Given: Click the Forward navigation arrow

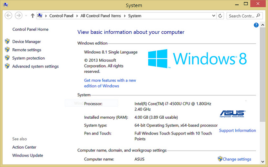Looking at the screenshot, I should [18, 16].
